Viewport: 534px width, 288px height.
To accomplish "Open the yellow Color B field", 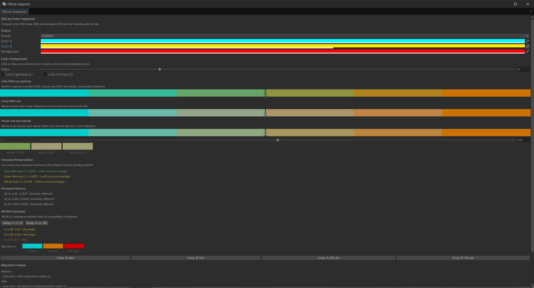I will (x=283, y=46).
